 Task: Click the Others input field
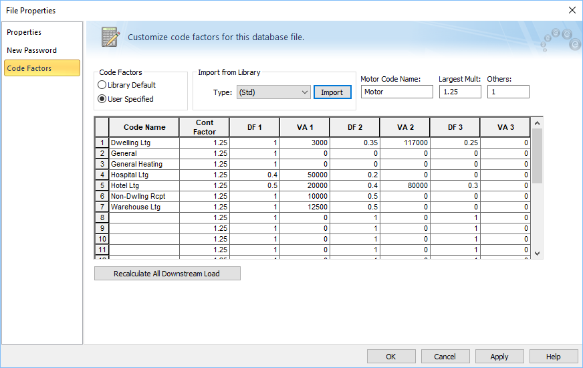click(x=507, y=92)
